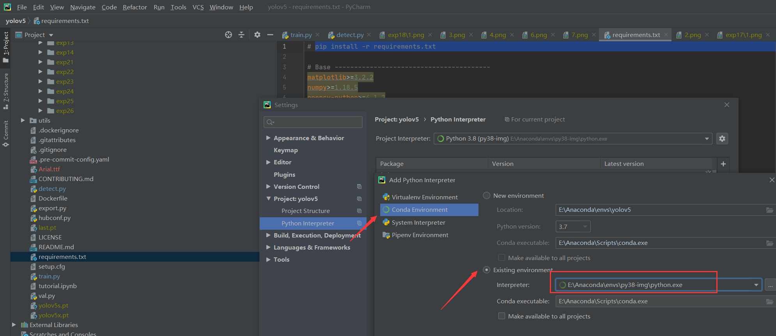Select the Existing environment radio button
The image size is (776, 336).
487,270
